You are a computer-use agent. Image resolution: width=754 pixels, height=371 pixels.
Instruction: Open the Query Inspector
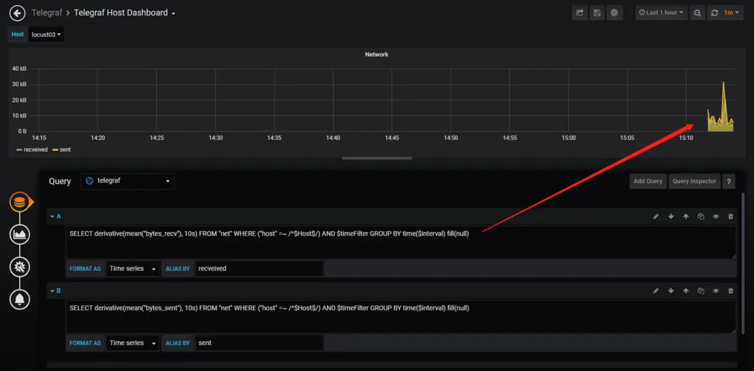point(694,181)
